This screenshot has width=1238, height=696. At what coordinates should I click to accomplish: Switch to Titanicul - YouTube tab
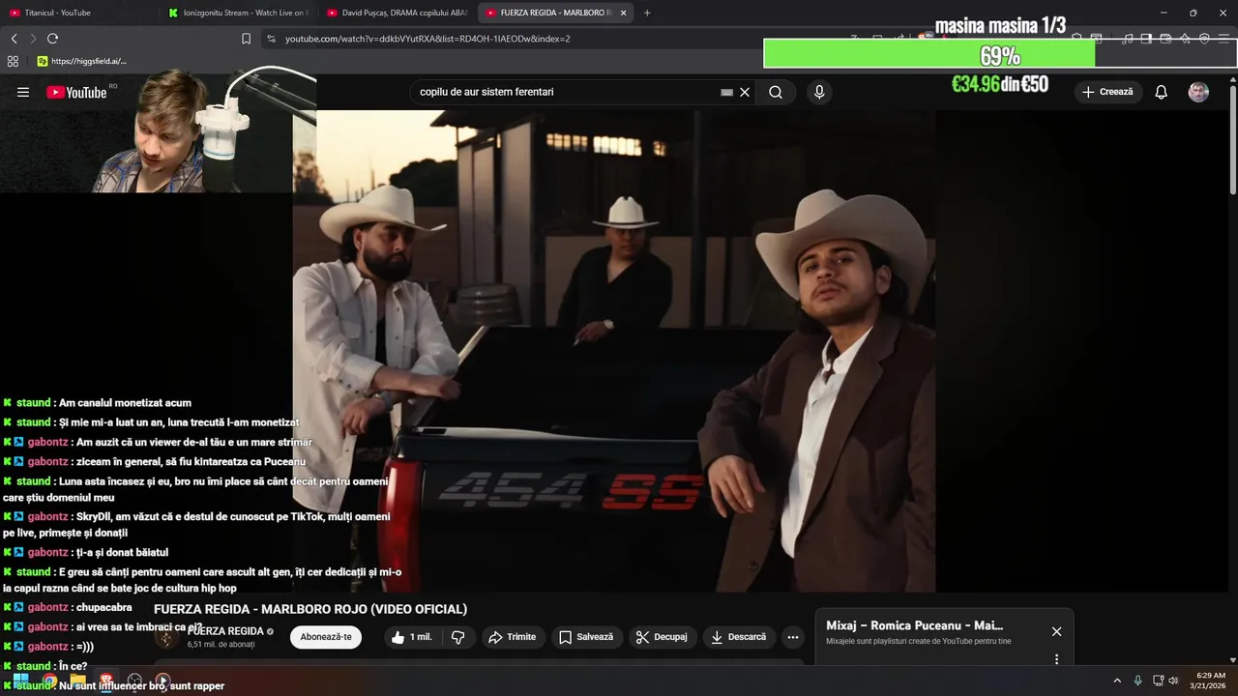(77, 13)
